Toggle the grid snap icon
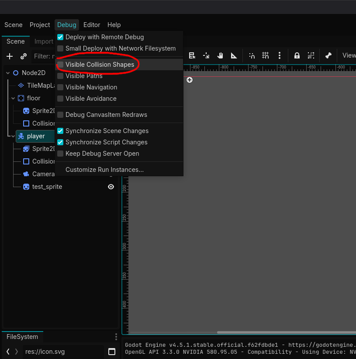The image size is (356, 359). [265, 55]
